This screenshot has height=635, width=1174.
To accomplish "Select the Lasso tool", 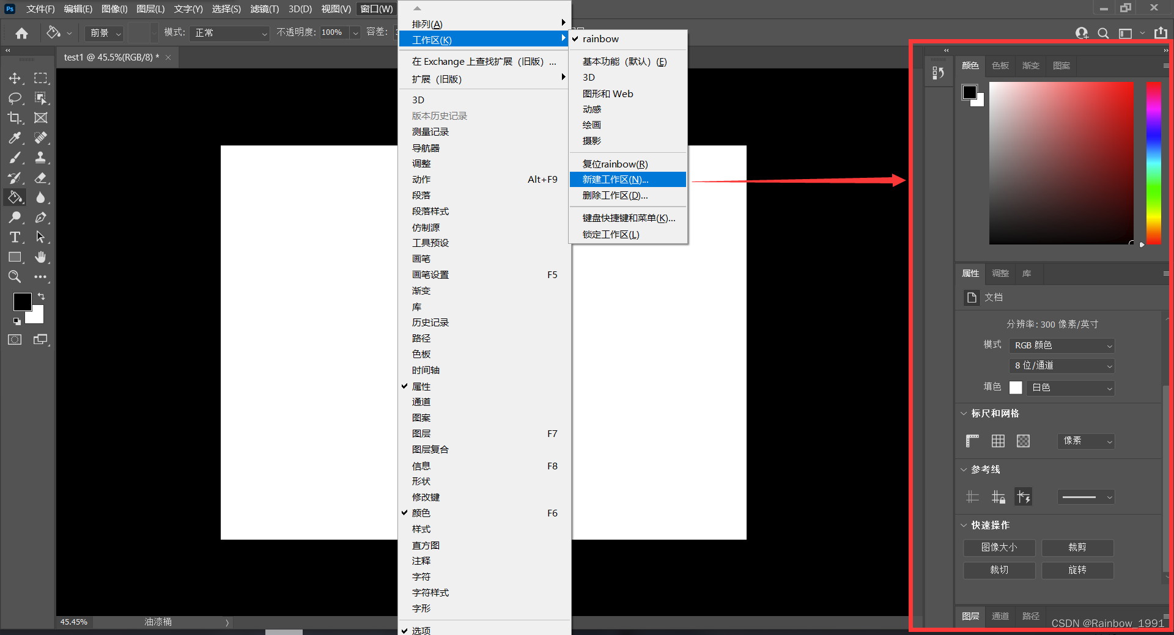I will tap(15, 98).
